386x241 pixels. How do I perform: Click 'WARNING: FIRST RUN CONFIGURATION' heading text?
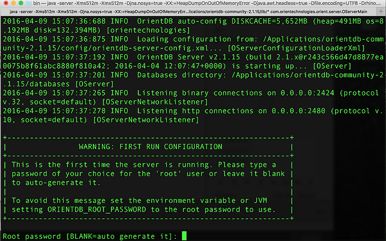pos(151,147)
